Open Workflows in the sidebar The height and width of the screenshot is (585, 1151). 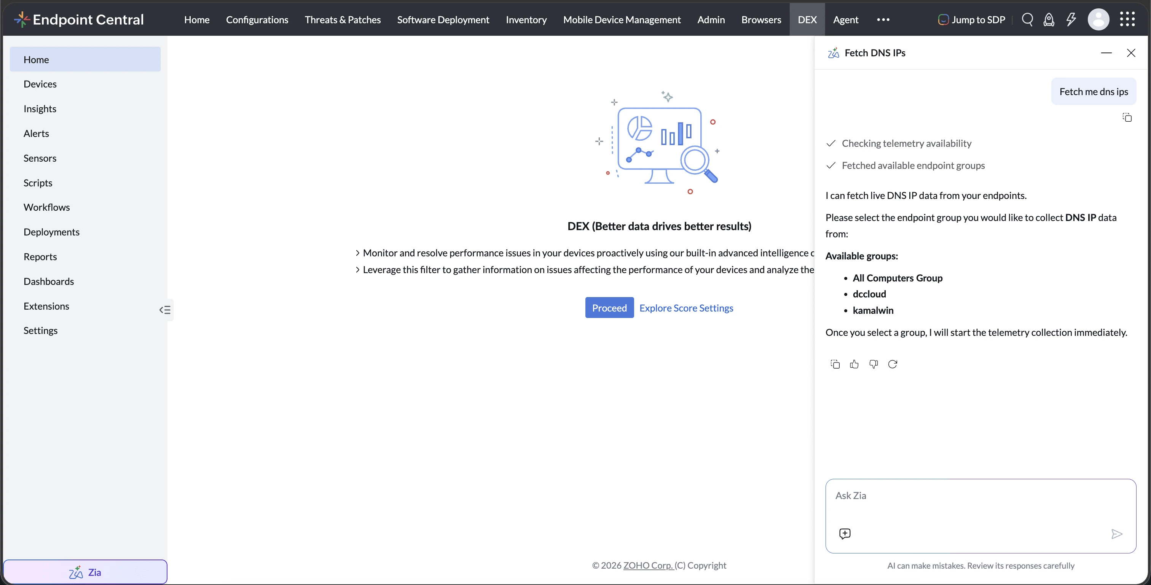pos(85,207)
